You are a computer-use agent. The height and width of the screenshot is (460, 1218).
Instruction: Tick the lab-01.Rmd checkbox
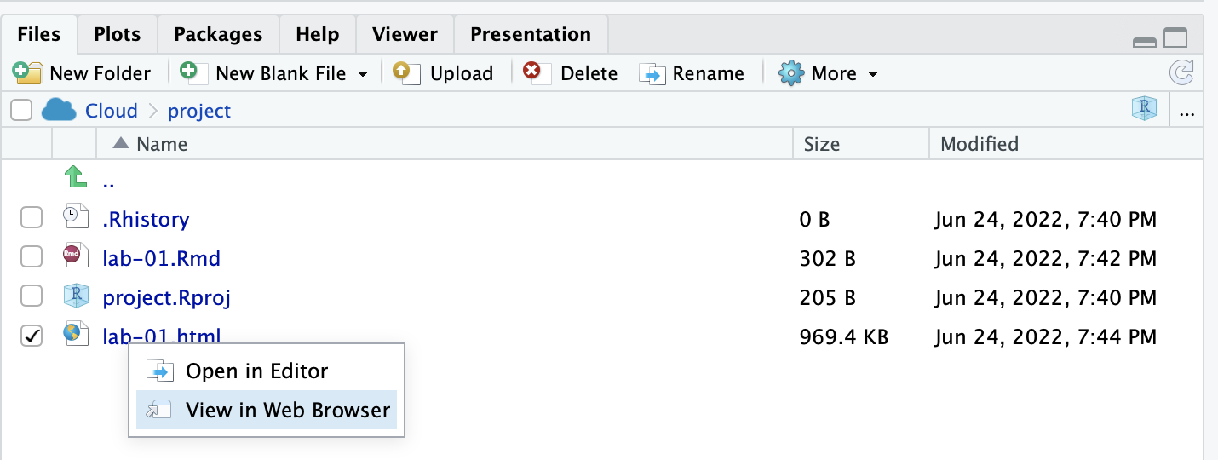tap(32, 257)
